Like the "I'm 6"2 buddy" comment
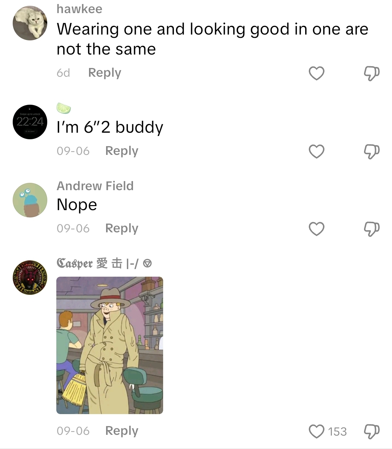The width and height of the screenshot is (392, 449). [316, 151]
